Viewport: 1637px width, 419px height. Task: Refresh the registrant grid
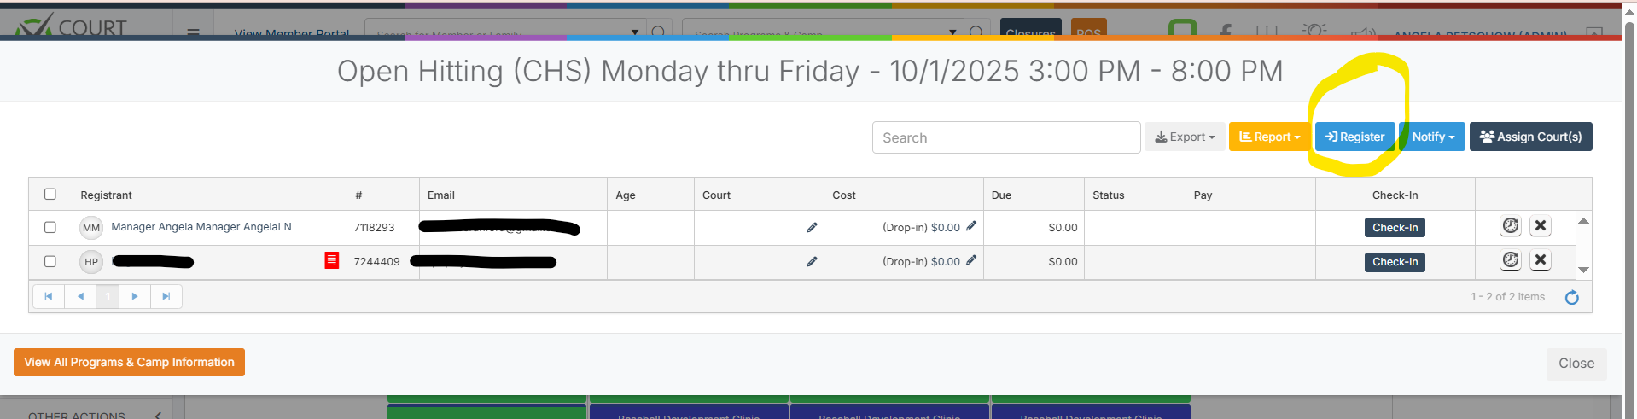(x=1571, y=297)
